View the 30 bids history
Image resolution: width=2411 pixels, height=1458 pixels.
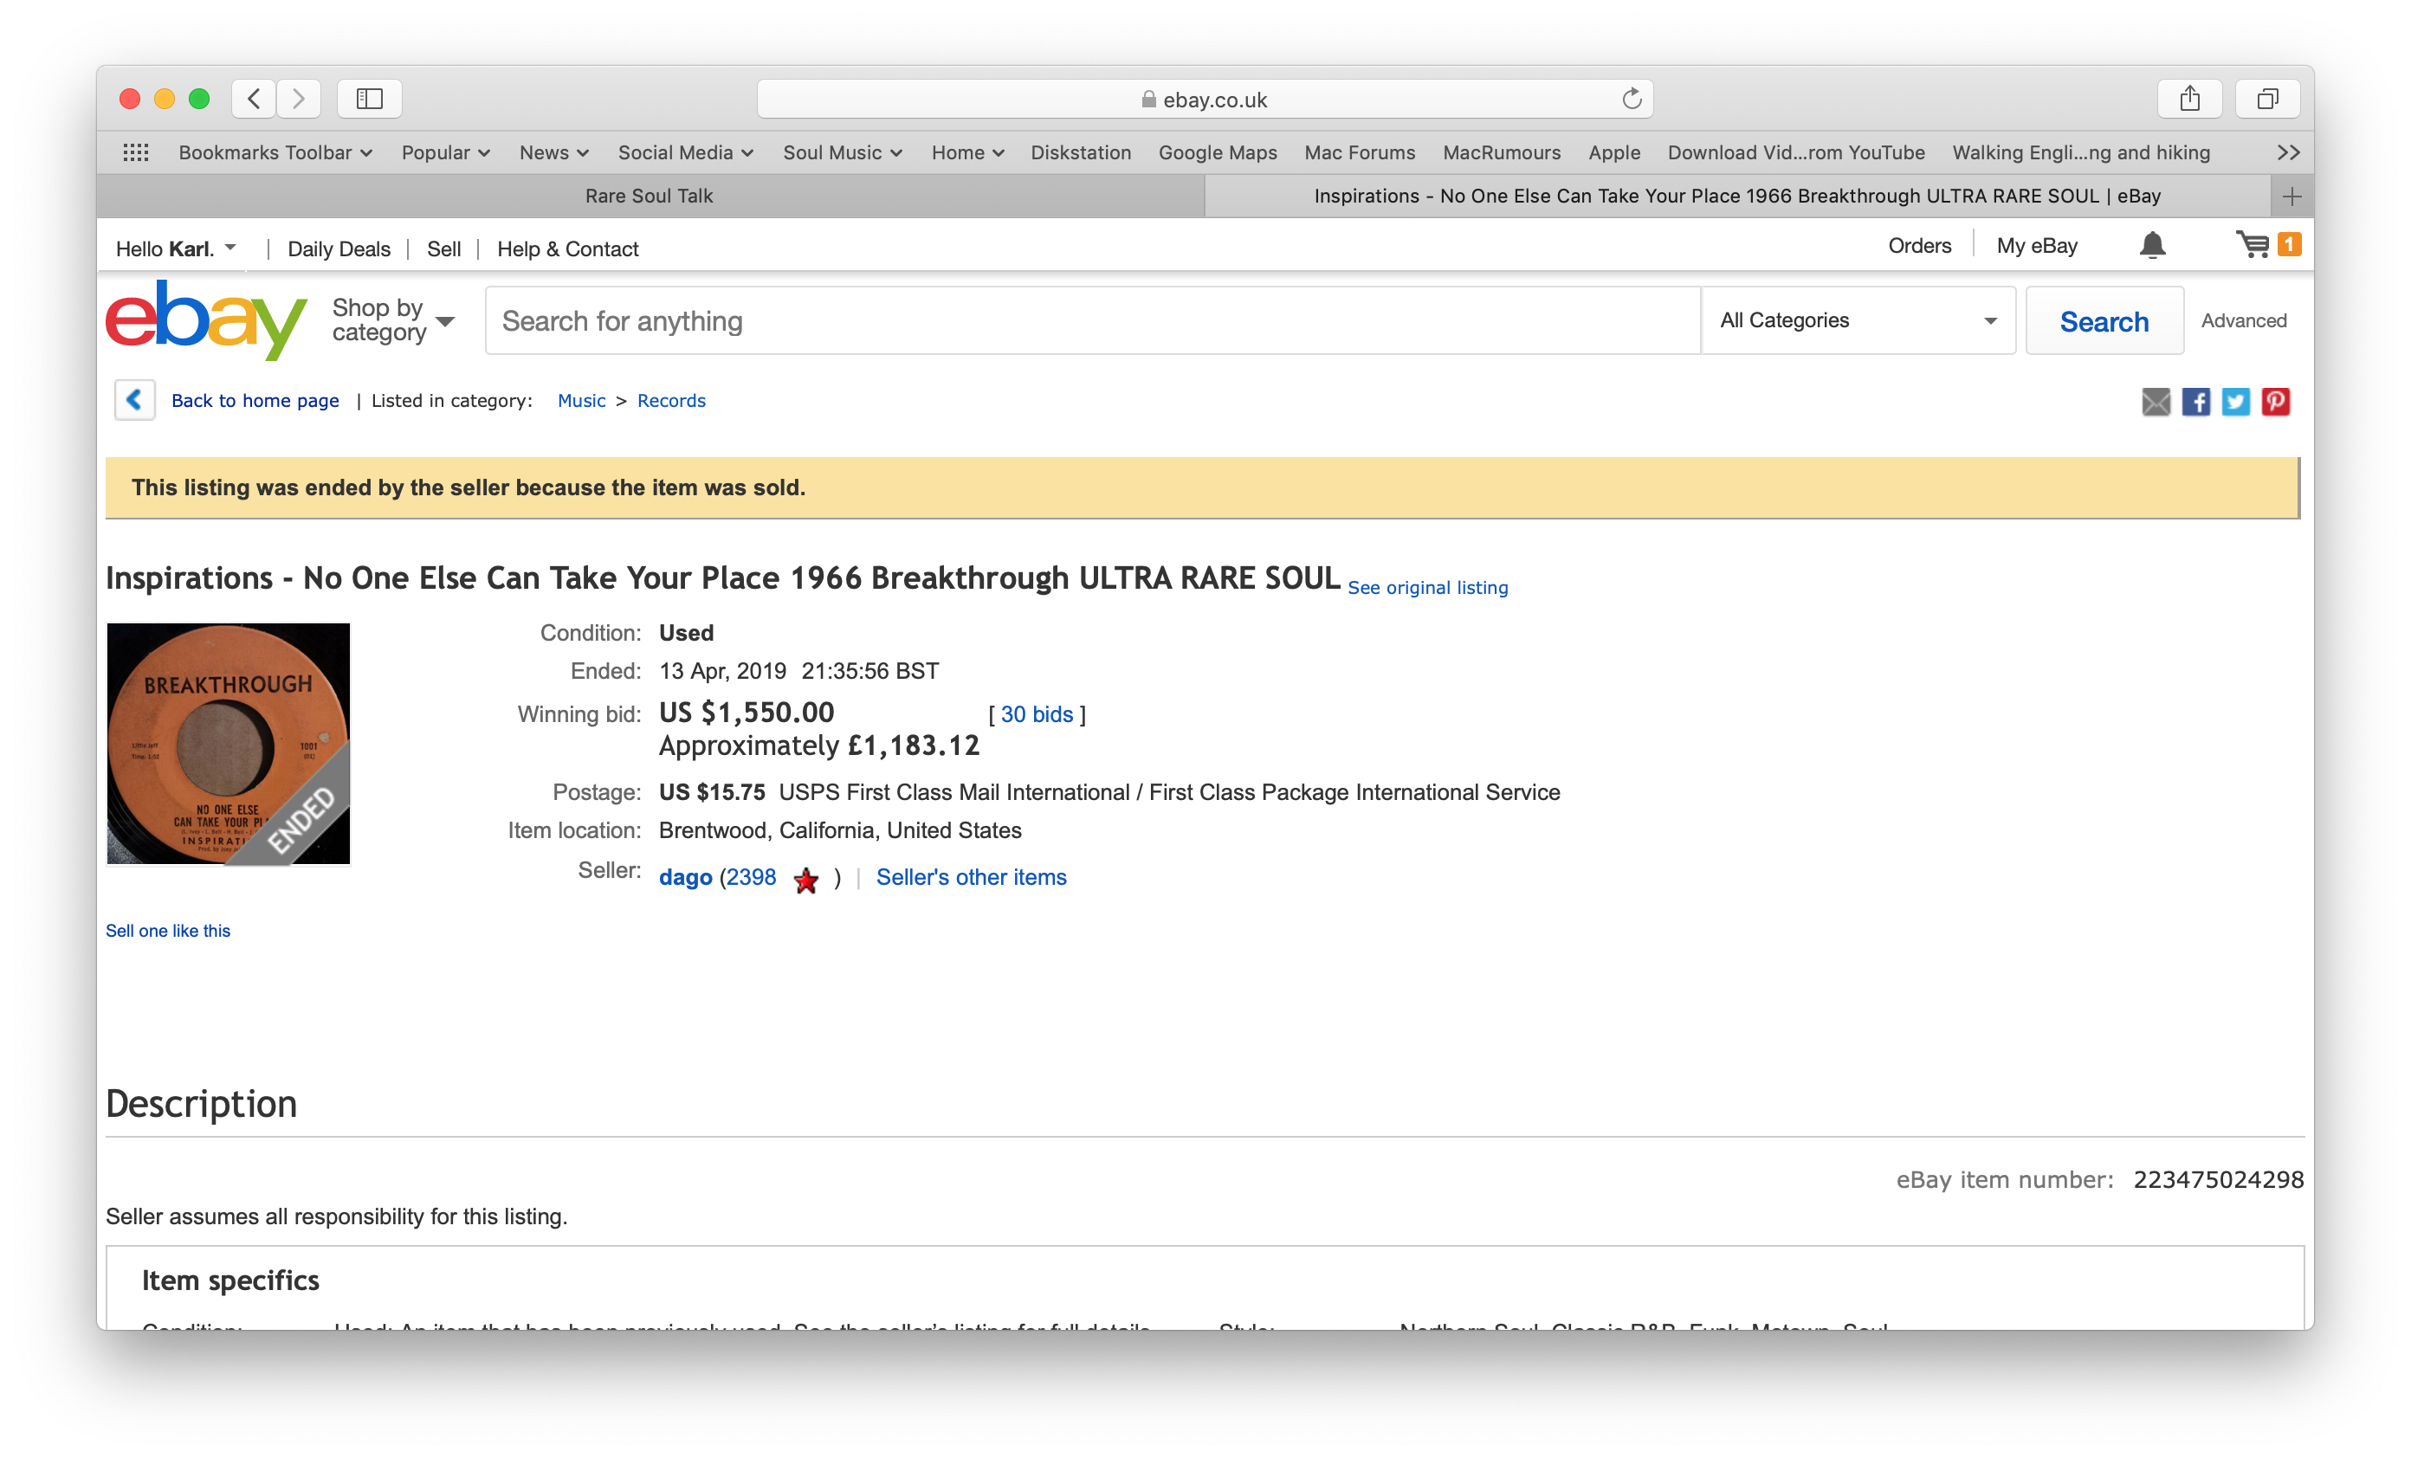pos(1037,714)
